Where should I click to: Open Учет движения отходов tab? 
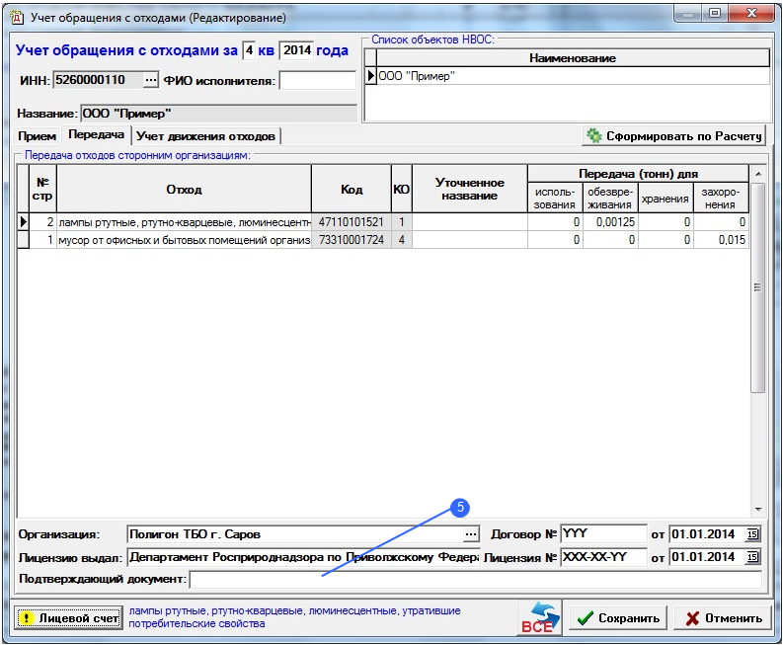(x=206, y=135)
